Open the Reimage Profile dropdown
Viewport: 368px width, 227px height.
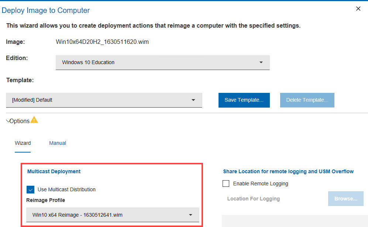click(x=113, y=215)
